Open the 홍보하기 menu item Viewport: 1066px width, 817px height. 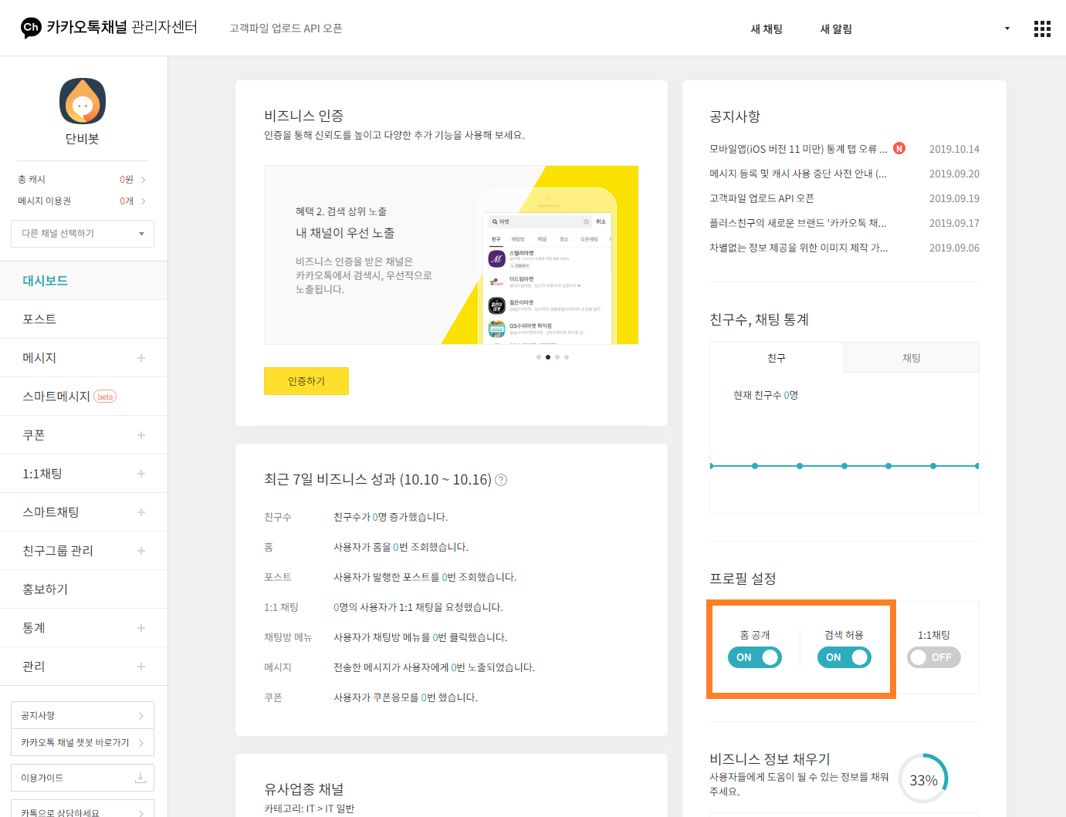(x=83, y=589)
